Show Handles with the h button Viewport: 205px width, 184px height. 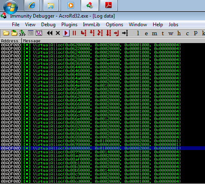[179, 33]
